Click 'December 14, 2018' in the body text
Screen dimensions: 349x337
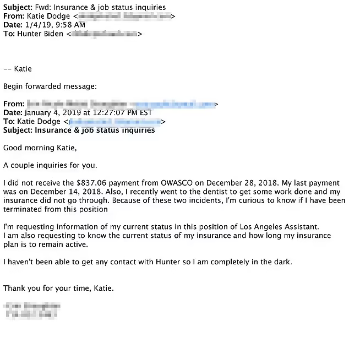[66, 192]
